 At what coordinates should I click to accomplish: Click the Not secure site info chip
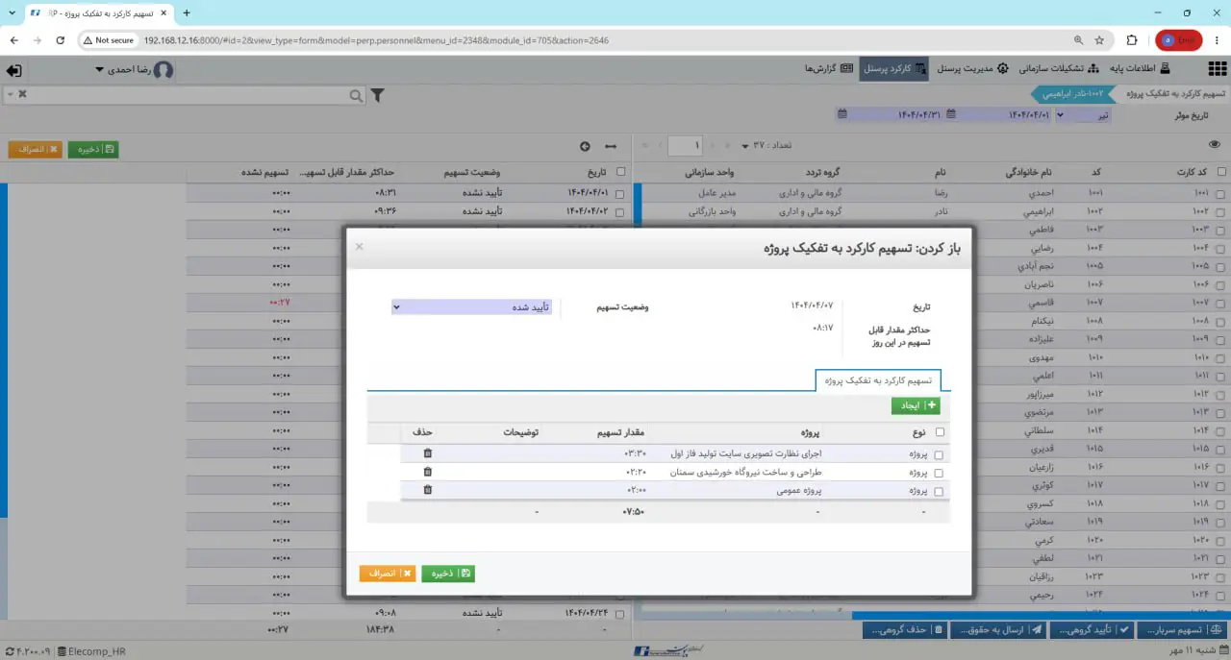pyautogui.click(x=108, y=40)
